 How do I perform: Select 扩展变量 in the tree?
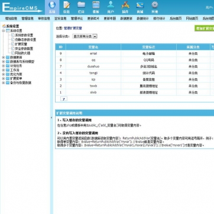21,44
